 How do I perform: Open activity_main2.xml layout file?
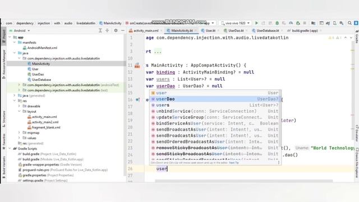pyautogui.click(x=43, y=122)
